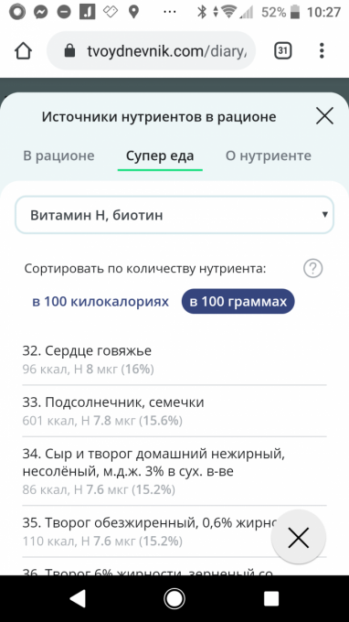
Task: Open the tab switcher showing 31 tabs
Action: coord(283,51)
